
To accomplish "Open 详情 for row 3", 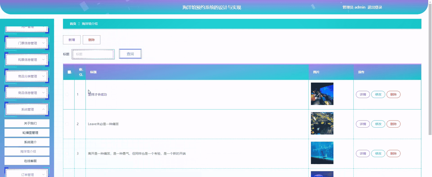I will click(363, 153).
